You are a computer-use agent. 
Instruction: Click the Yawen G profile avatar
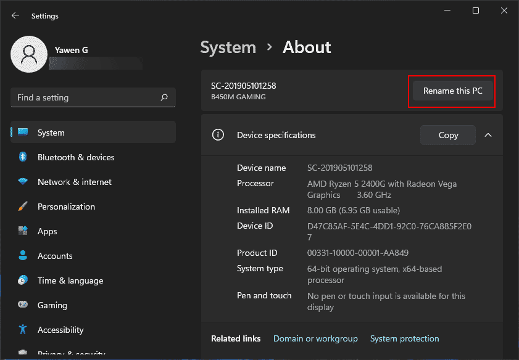[29, 54]
